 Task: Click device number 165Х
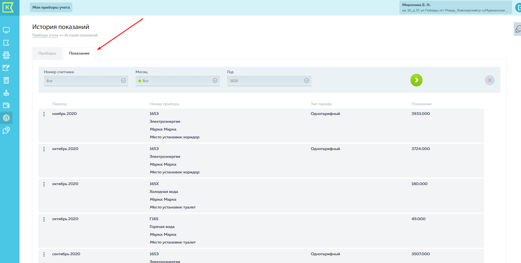(154, 184)
